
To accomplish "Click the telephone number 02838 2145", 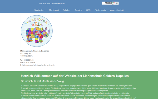I will 28,60.
